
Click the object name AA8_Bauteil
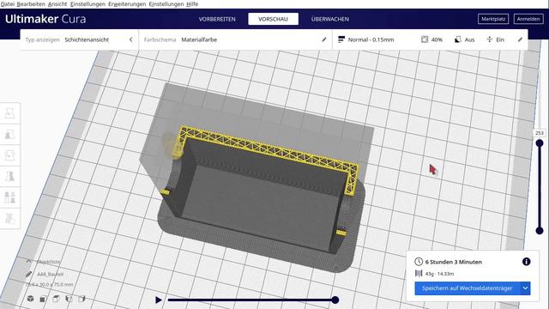[51, 274]
